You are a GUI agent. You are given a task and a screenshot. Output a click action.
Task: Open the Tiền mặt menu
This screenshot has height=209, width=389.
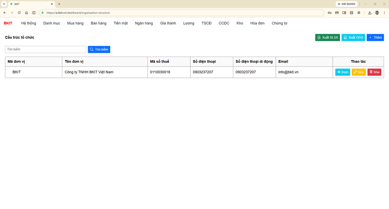[121, 23]
